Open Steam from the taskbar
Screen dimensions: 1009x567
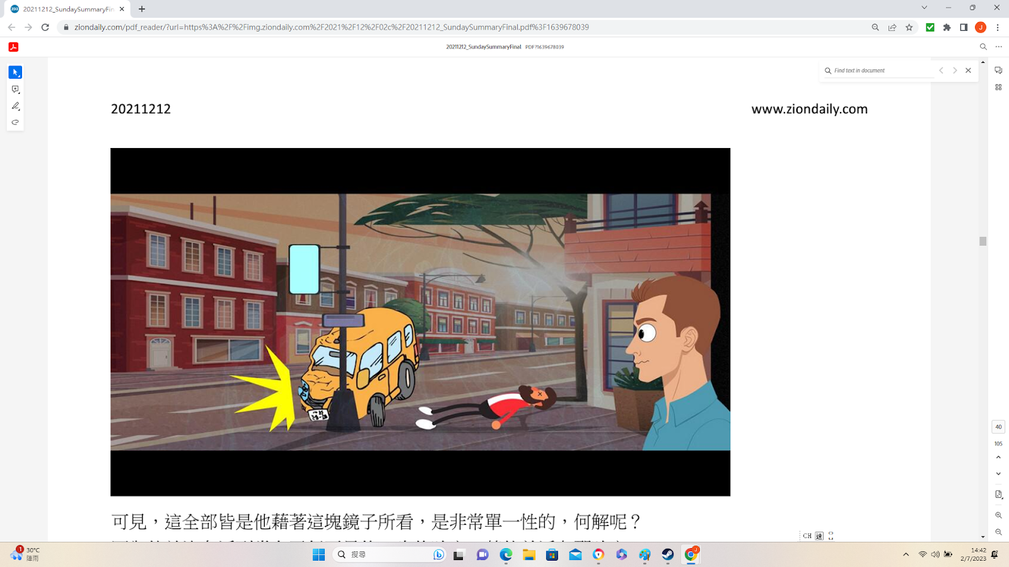[668, 554]
